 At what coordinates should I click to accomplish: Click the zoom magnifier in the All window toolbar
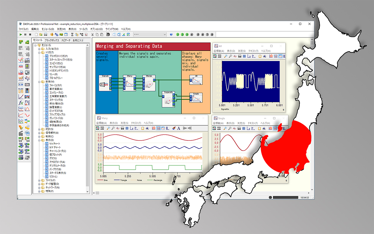[x=226, y=56]
